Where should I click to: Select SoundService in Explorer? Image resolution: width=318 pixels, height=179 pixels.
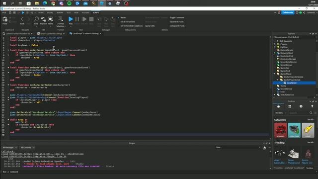(x=286, y=89)
